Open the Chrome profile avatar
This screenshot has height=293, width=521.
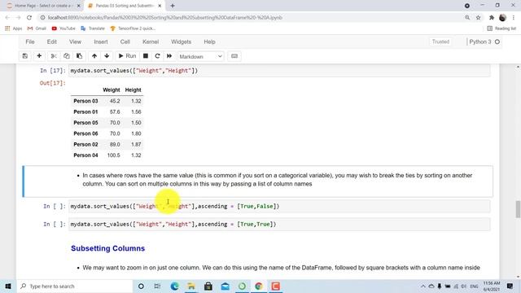point(502,18)
